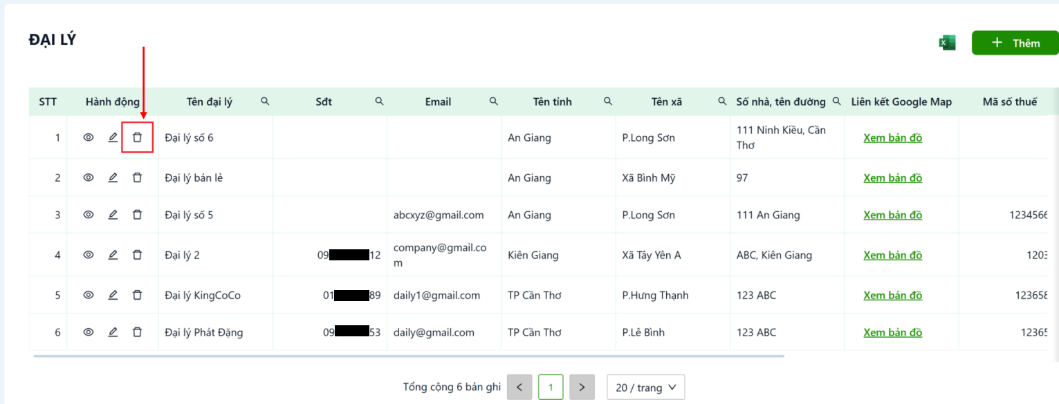Click the Hành động column header
Viewport: 1059px width, 404px height.
[x=113, y=102]
